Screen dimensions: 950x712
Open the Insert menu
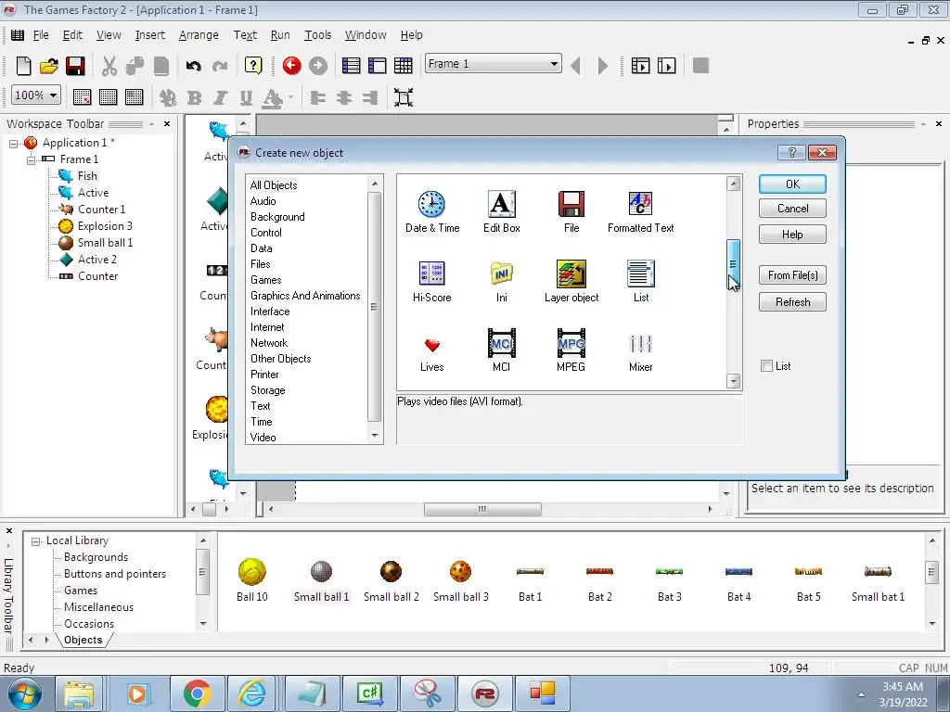coord(149,35)
